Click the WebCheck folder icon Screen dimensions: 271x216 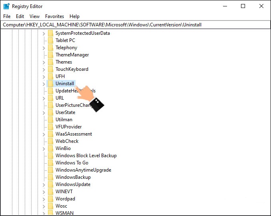click(50, 141)
